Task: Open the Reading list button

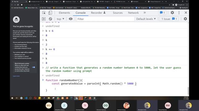Action: (184, 8)
